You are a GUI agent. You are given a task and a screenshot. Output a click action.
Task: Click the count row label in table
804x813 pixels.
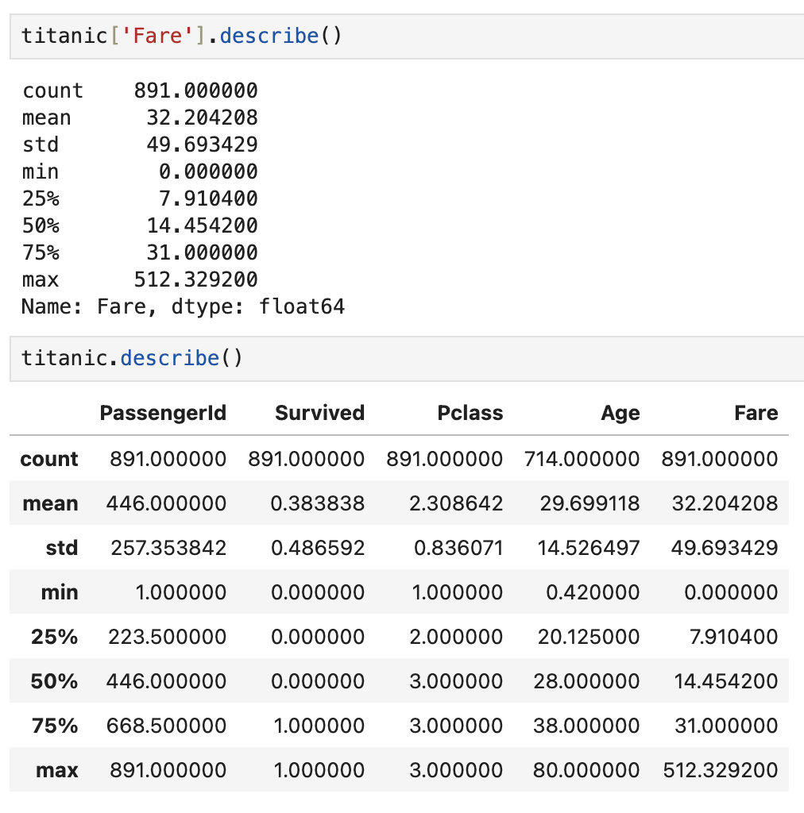[x=49, y=459]
